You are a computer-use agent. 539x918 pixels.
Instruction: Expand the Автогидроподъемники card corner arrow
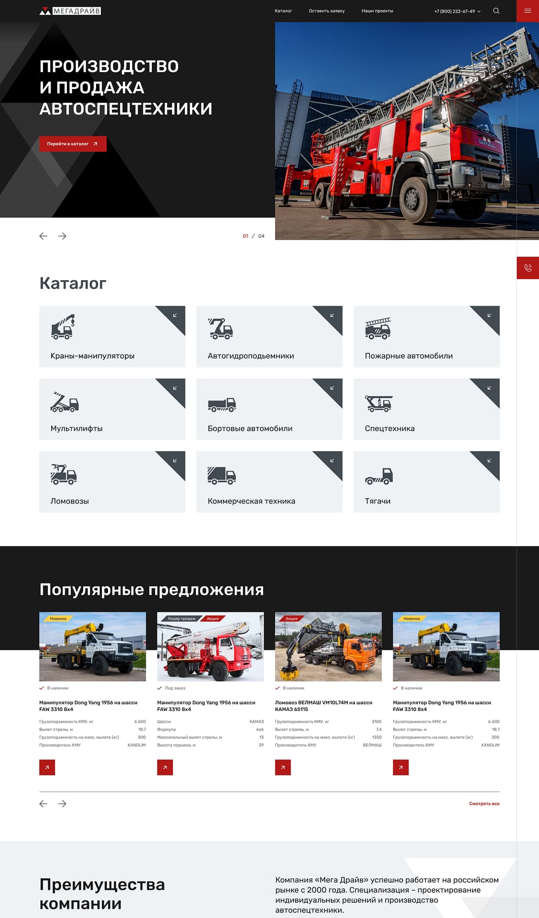pyautogui.click(x=332, y=315)
